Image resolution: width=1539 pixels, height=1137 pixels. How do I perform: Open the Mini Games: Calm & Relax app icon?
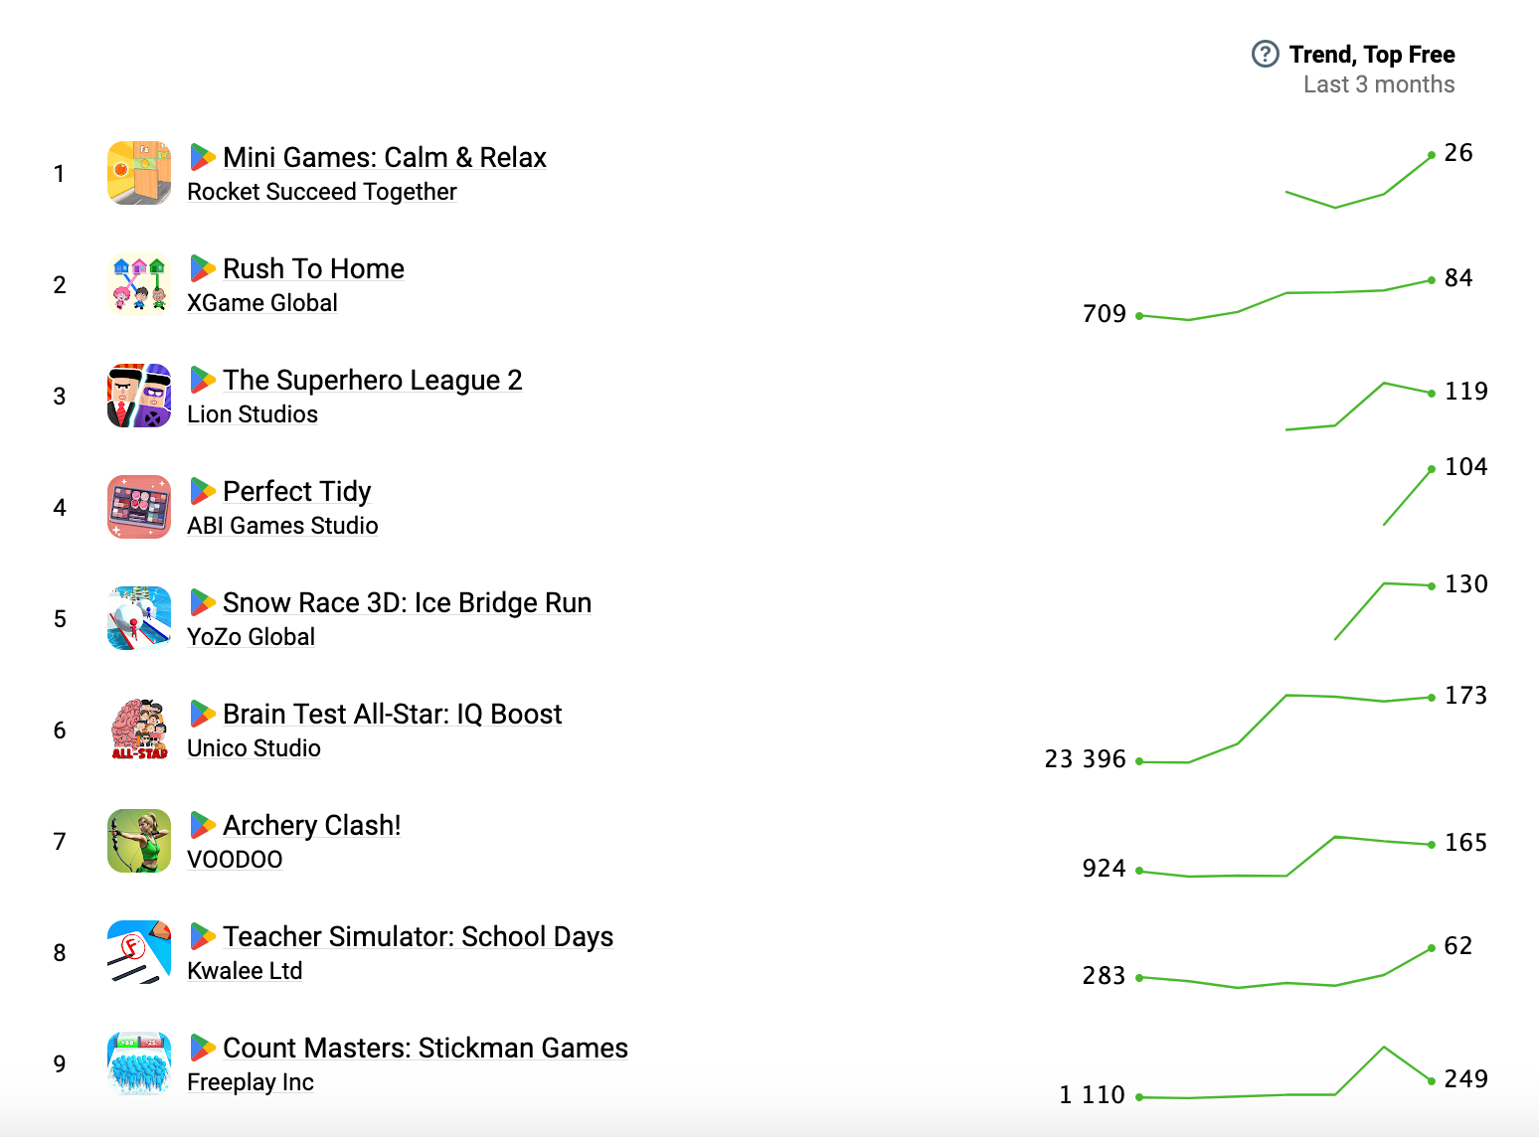pos(139,173)
